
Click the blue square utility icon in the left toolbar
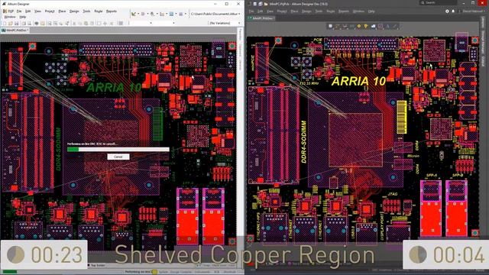[171, 14]
